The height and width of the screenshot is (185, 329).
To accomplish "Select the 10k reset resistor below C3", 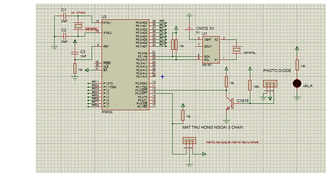I will pyautogui.click(x=75, y=68).
